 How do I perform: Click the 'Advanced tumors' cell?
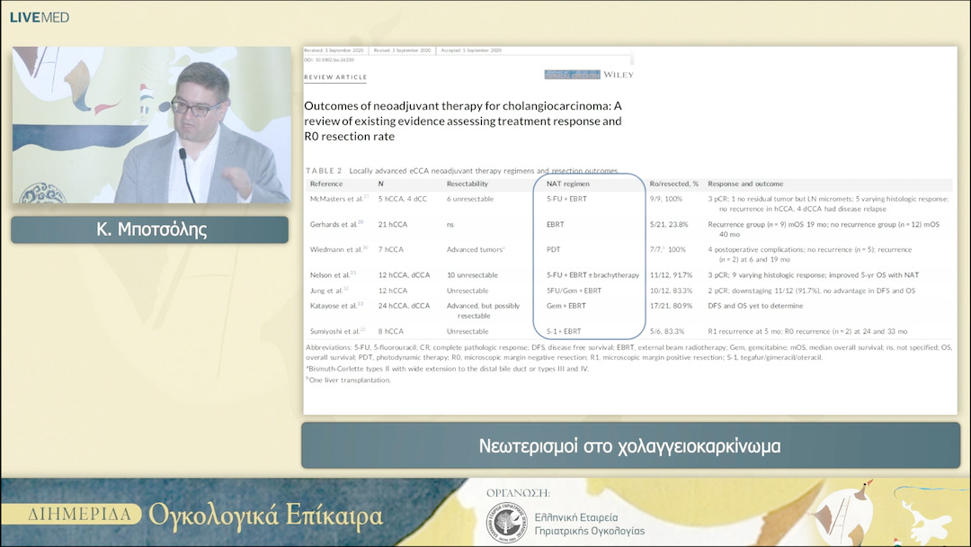tap(476, 249)
